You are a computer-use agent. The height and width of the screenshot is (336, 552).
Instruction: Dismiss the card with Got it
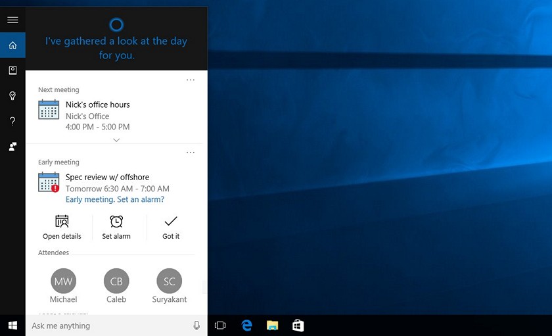171,228
